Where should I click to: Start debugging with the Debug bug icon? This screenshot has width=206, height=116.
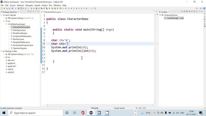tap(32, 8)
